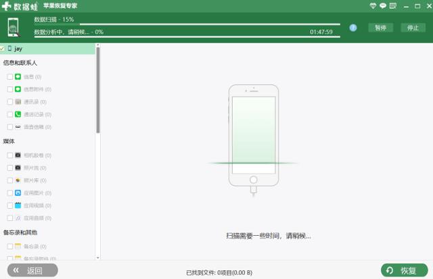
Task: Check the 通话记录 (0) checkbox
Action: (10, 114)
